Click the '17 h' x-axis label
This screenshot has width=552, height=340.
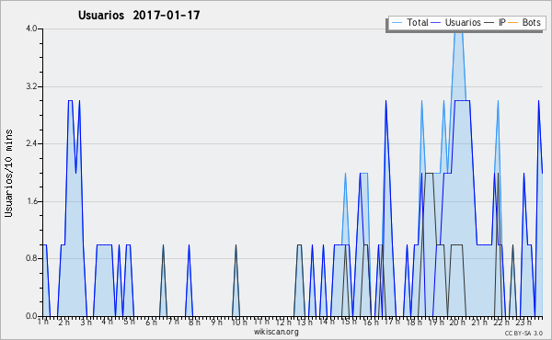[392, 322]
